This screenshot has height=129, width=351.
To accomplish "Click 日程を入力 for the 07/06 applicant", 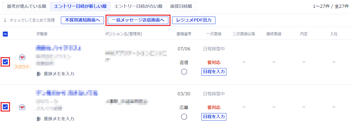I will (214, 72).
